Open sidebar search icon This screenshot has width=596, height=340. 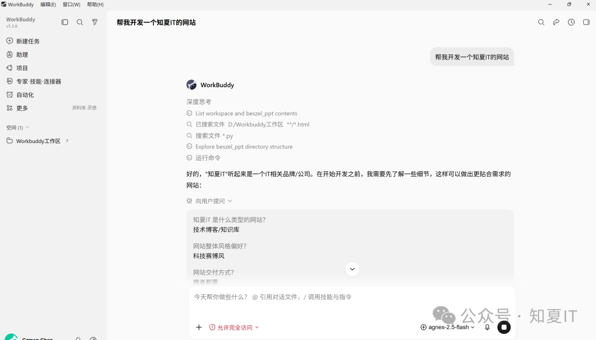tap(80, 22)
